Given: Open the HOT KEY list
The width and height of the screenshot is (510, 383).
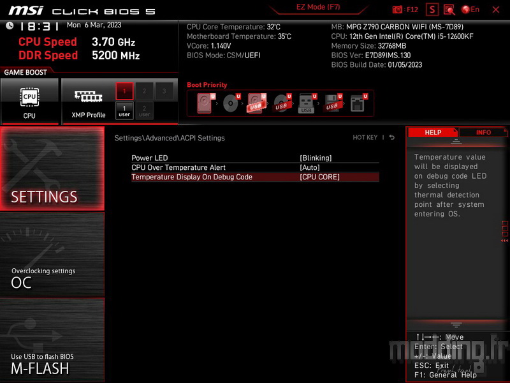Looking at the screenshot, I should (x=365, y=138).
